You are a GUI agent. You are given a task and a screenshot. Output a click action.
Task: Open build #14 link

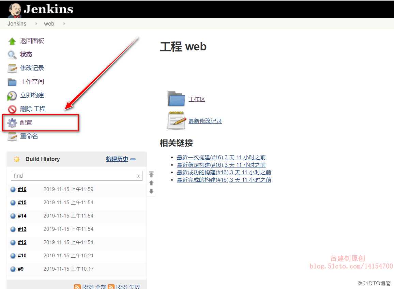click(x=22, y=216)
